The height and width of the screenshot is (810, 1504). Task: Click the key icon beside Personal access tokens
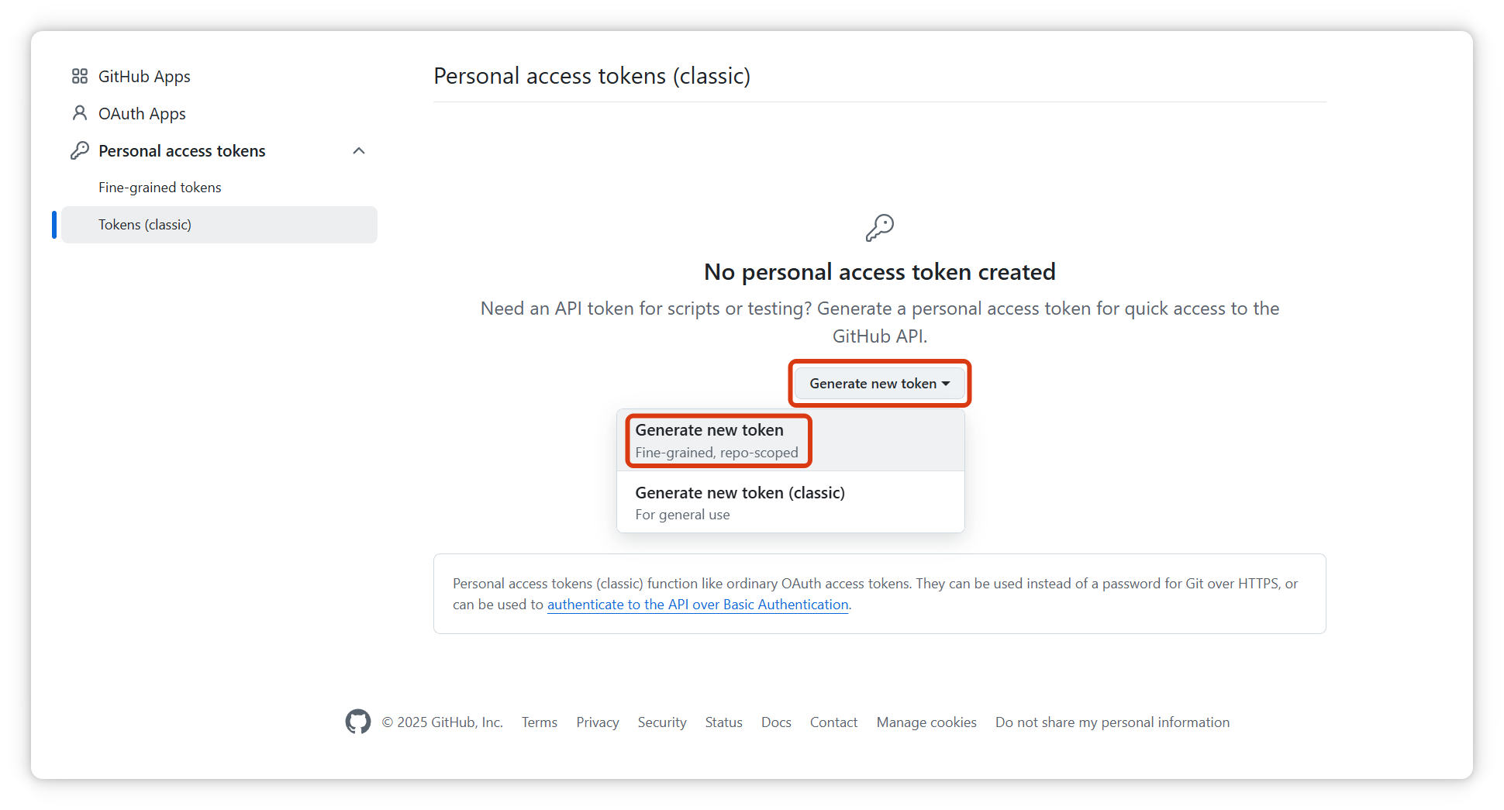point(79,150)
